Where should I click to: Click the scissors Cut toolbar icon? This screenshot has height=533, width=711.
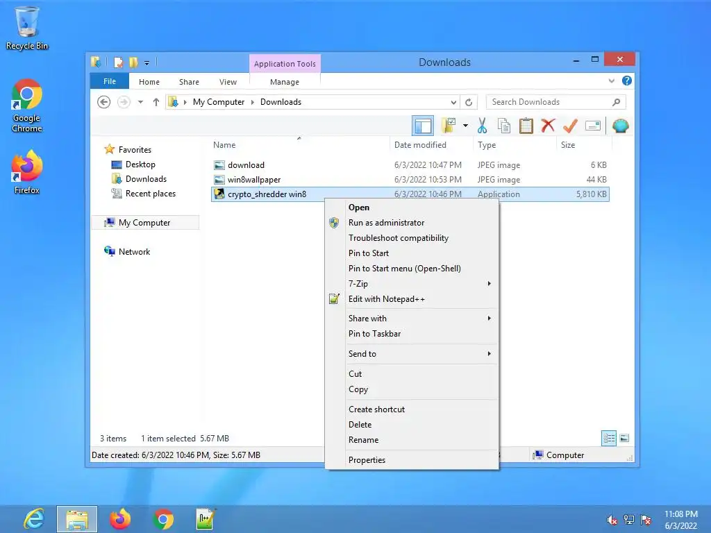pos(482,126)
